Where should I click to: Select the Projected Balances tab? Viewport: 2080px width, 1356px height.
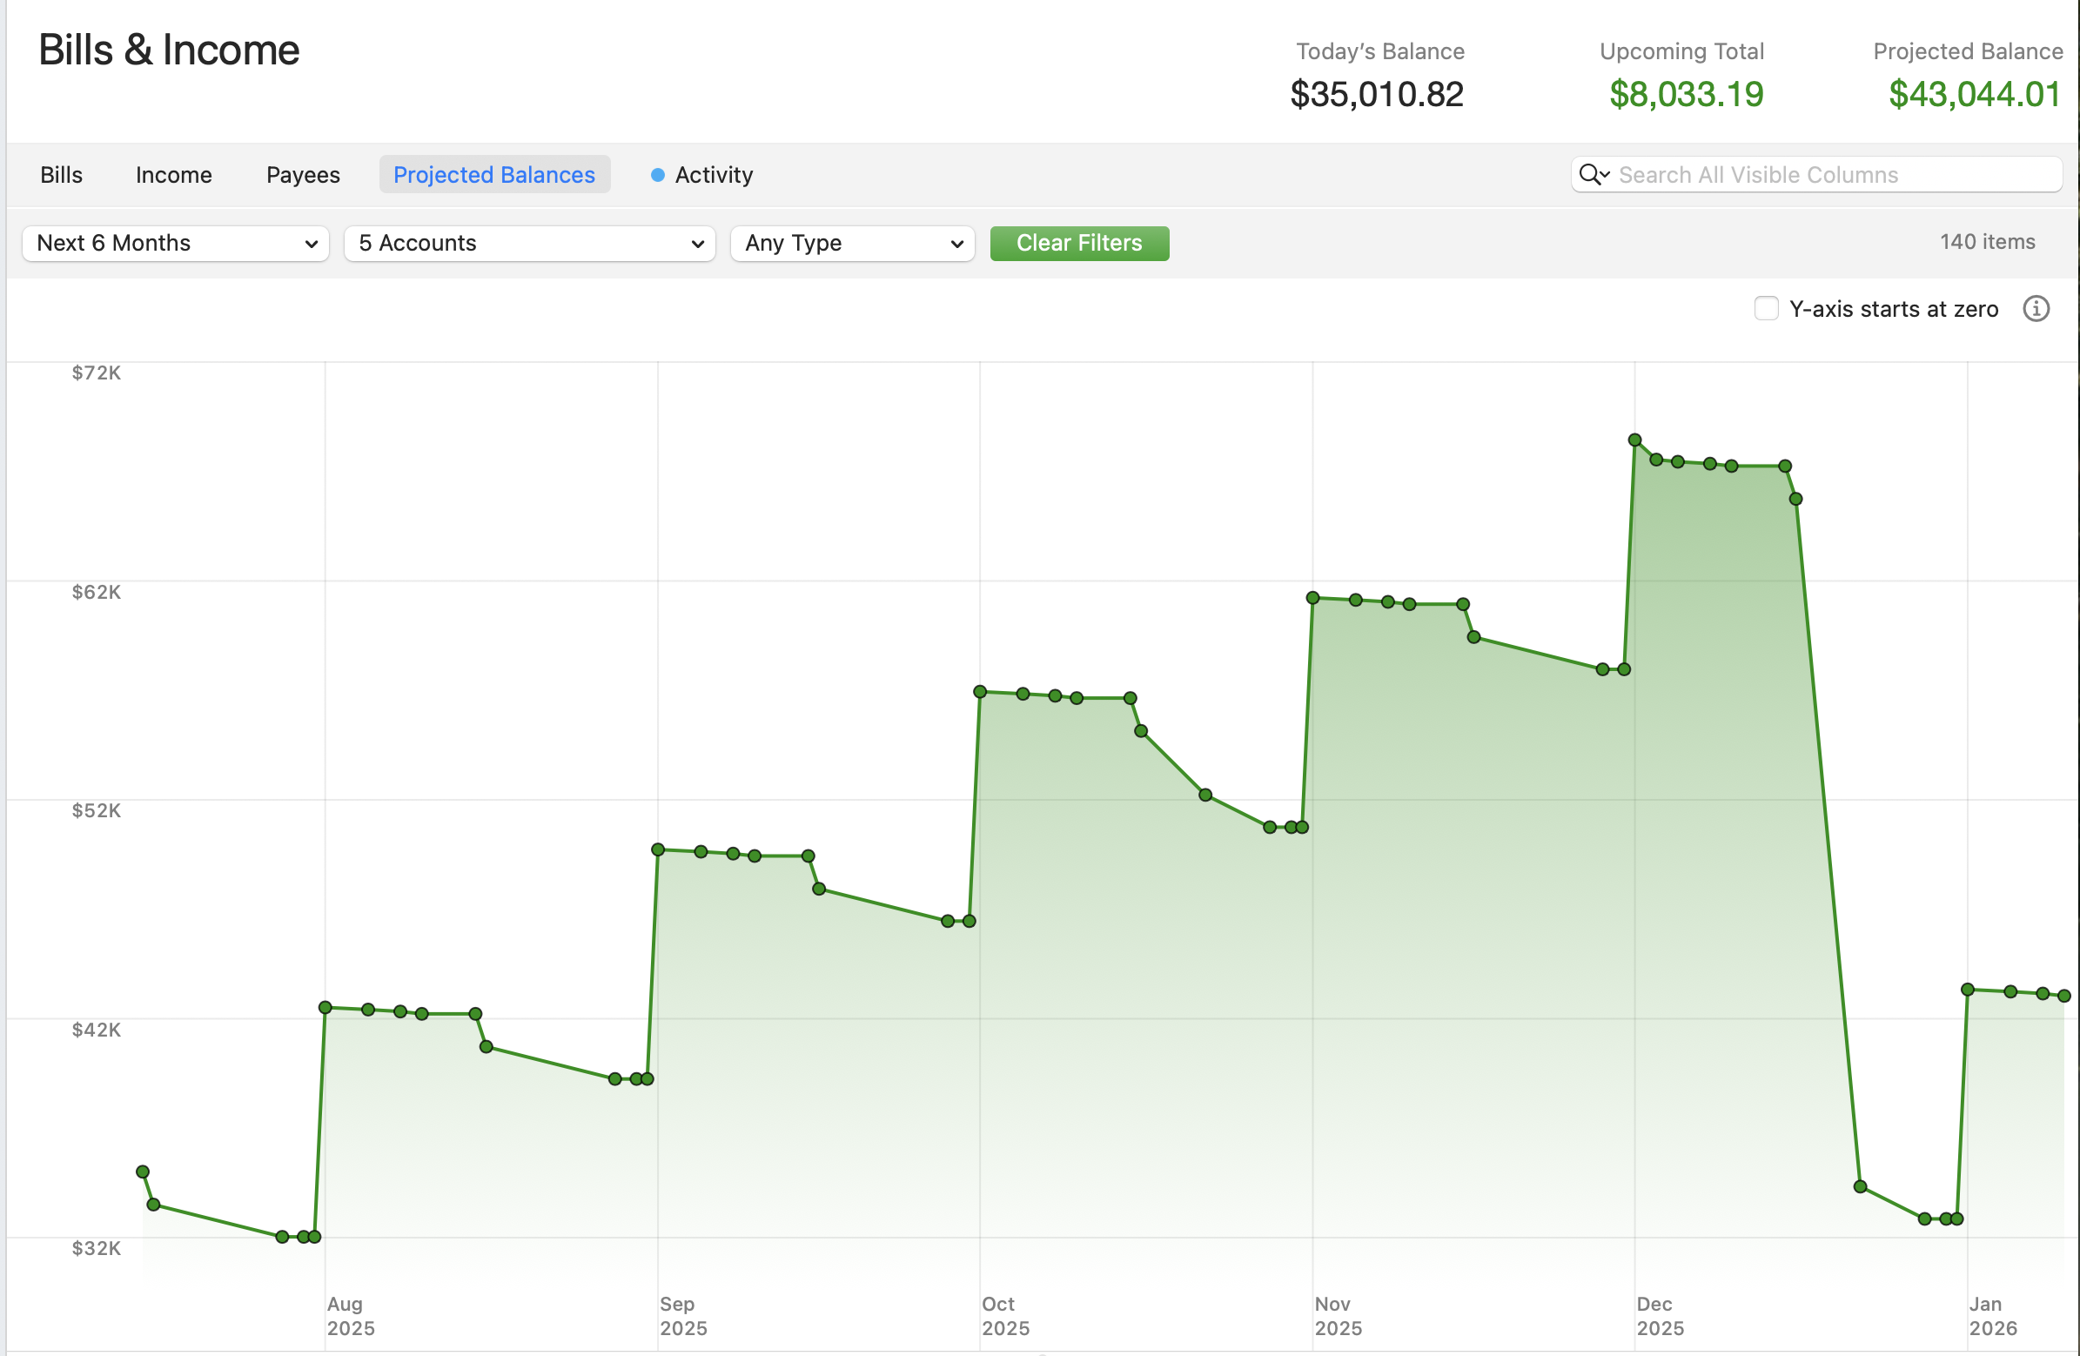(493, 175)
